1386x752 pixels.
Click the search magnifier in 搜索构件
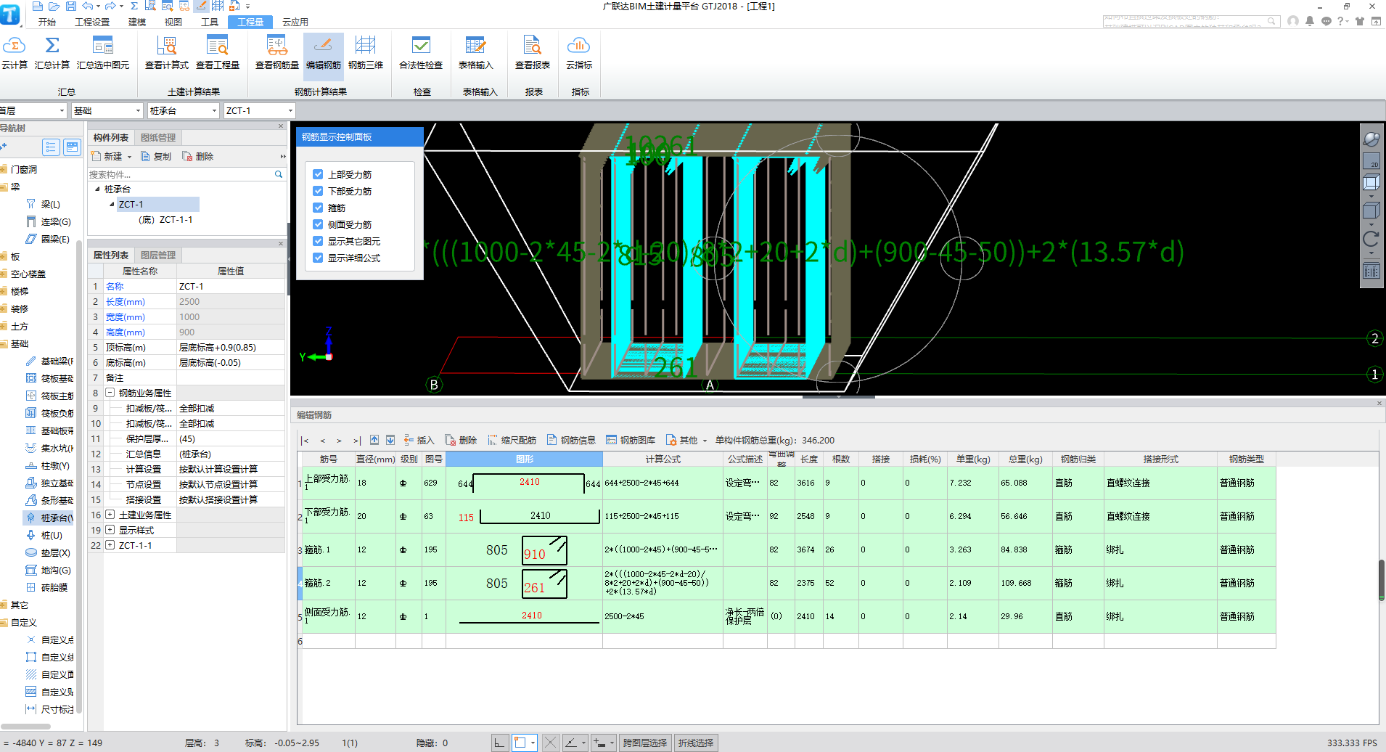pos(279,174)
